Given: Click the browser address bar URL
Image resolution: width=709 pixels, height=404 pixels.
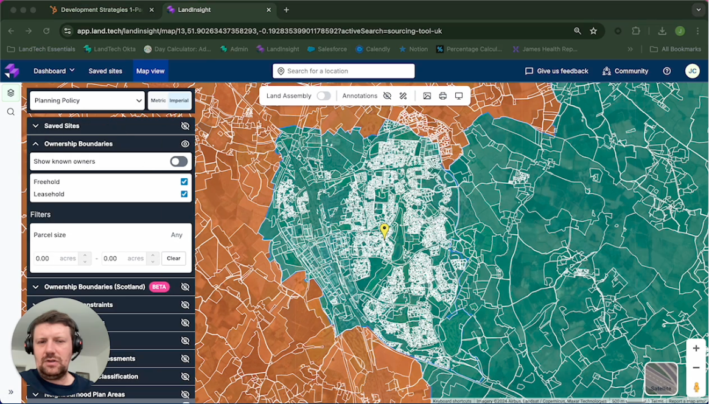Looking at the screenshot, I should 259,31.
